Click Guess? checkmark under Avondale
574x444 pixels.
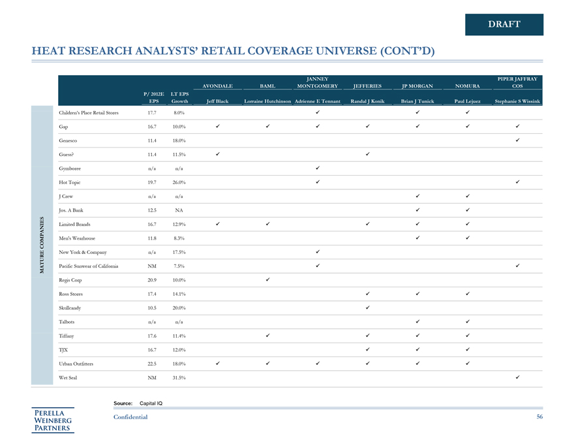pos(217,154)
